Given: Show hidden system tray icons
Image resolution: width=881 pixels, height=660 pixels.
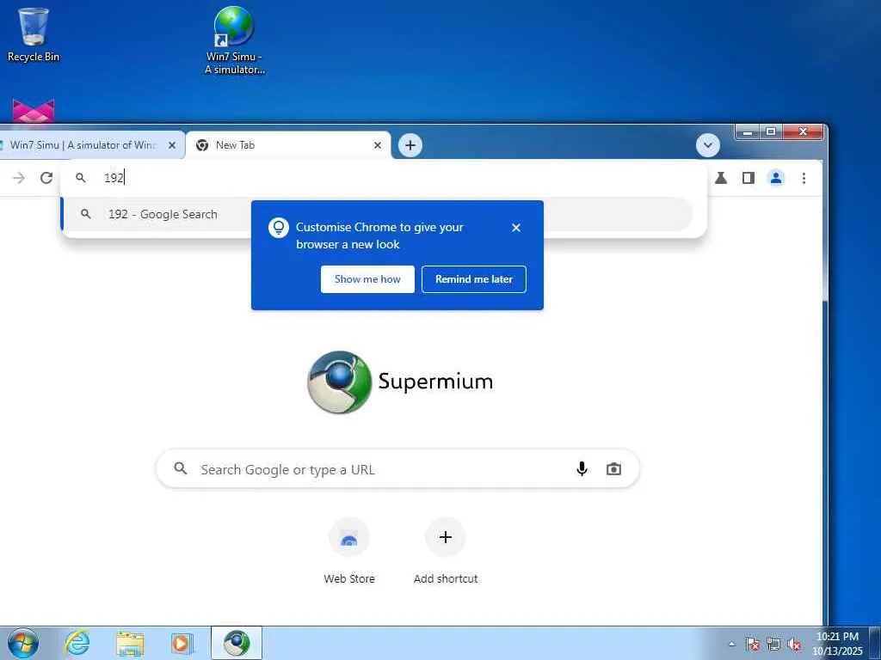Looking at the screenshot, I should tap(731, 644).
